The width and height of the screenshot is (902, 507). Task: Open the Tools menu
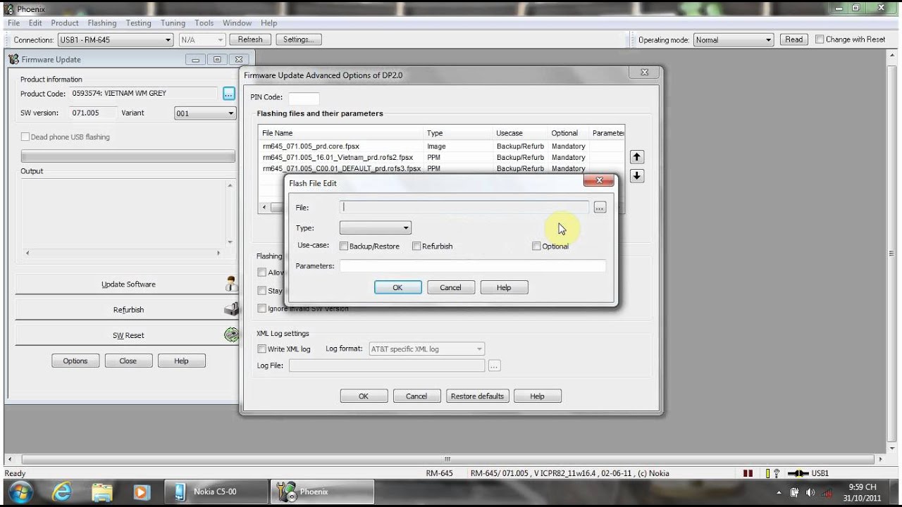pos(204,23)
